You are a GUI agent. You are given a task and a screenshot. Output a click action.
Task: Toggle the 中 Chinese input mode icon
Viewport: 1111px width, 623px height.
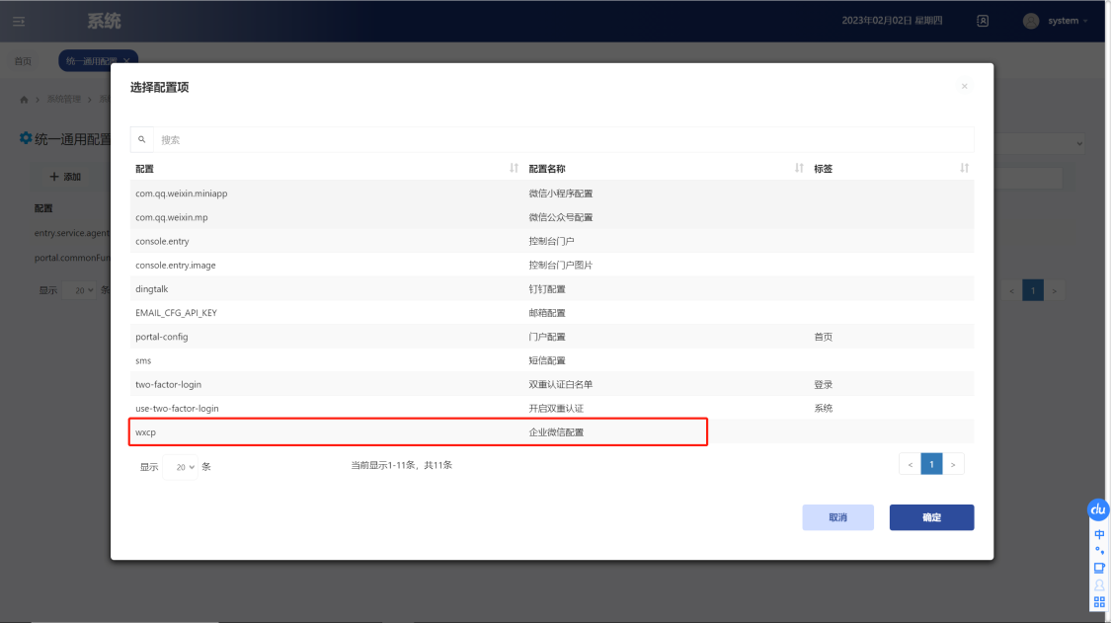1099,534
